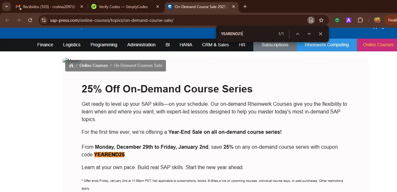Go to previous find result

point(297,34)
